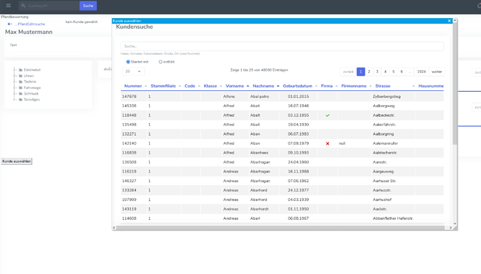Click the scroll-down arrow of the dialog
Image resolution: width=481 pixels, height=274 pixels.
[455, 224]
